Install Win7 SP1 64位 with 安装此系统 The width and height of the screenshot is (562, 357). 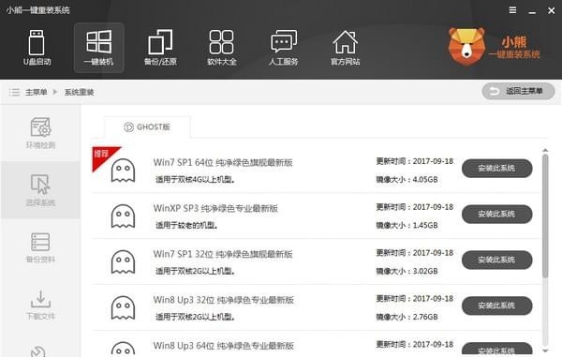[496, 168]
